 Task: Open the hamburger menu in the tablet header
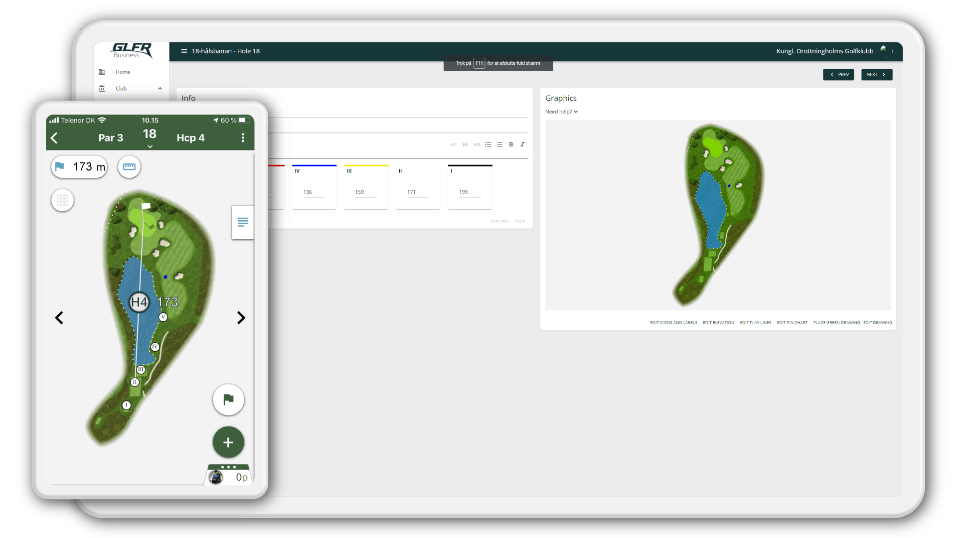(x=184, y=51)
